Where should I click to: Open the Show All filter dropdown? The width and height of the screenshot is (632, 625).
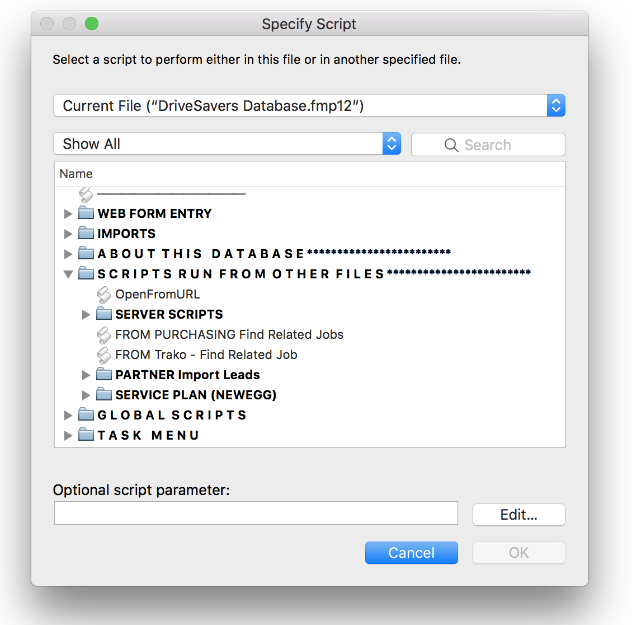(x=227, y=143)
